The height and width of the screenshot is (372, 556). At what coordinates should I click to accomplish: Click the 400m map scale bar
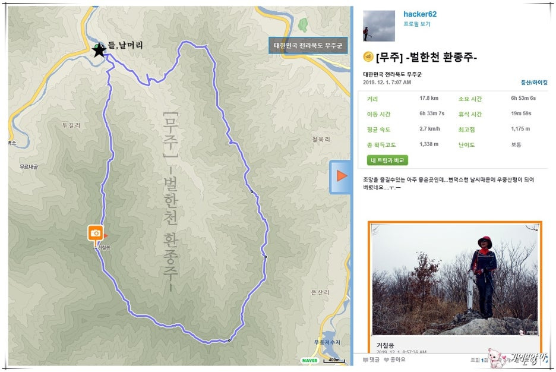(x=334, y=360)
